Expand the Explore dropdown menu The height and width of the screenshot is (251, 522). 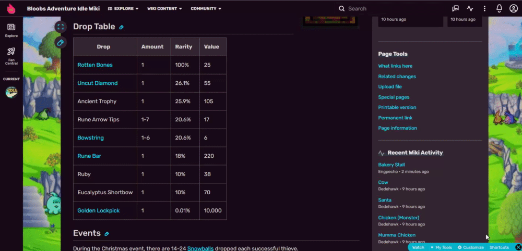coord(123,9)
